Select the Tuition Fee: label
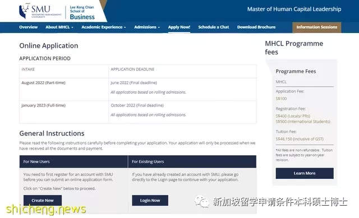Image resolution: width=359 pixels, height=218 pixels. pos(286,132)
